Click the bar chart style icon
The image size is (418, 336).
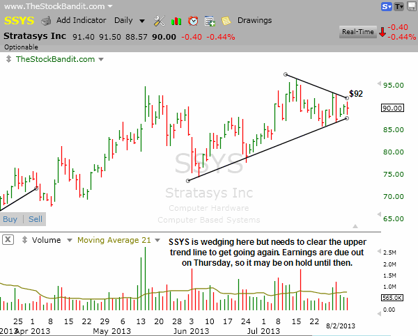(x=177, y=21)
